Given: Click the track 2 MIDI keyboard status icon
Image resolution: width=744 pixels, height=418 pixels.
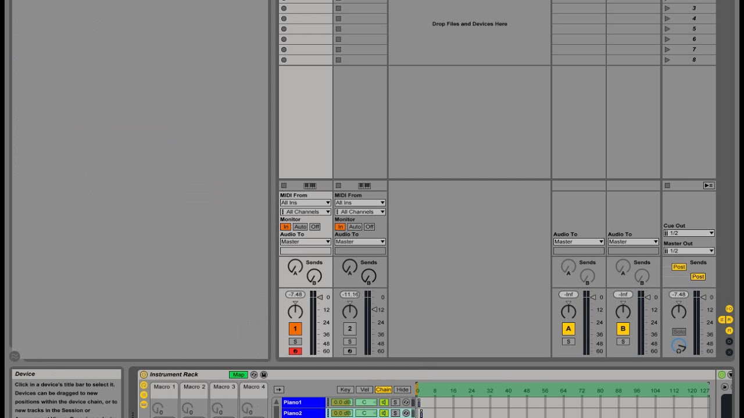Looking at the screenshot, I should click(x=364, y=186).
